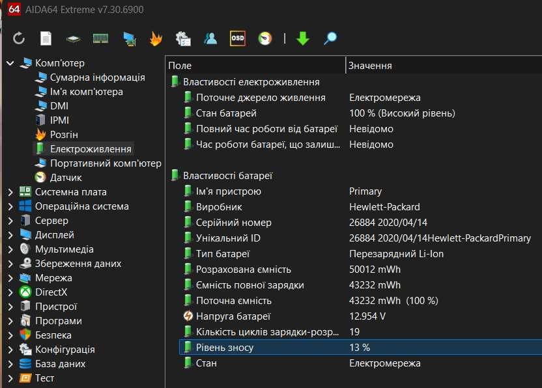Viewport: 542px width, 388px height.
Task: Open the magnifier search icon
Action: pos(331,38)
